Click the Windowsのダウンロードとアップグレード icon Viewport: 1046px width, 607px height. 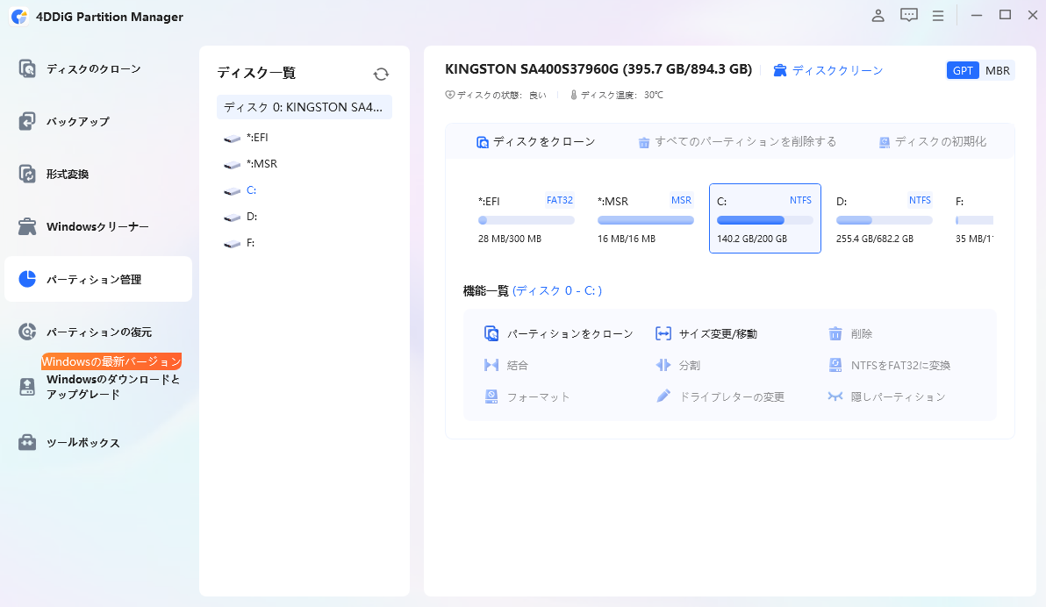[x=27, y=387]
